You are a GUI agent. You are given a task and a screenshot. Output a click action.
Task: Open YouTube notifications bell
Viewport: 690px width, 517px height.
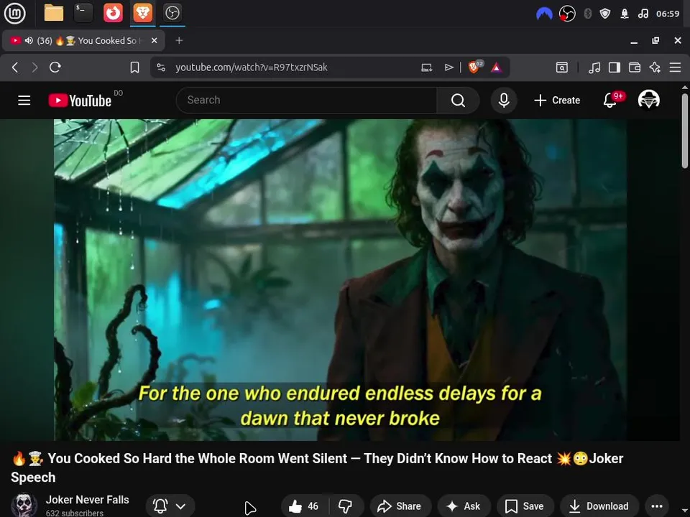610,101
